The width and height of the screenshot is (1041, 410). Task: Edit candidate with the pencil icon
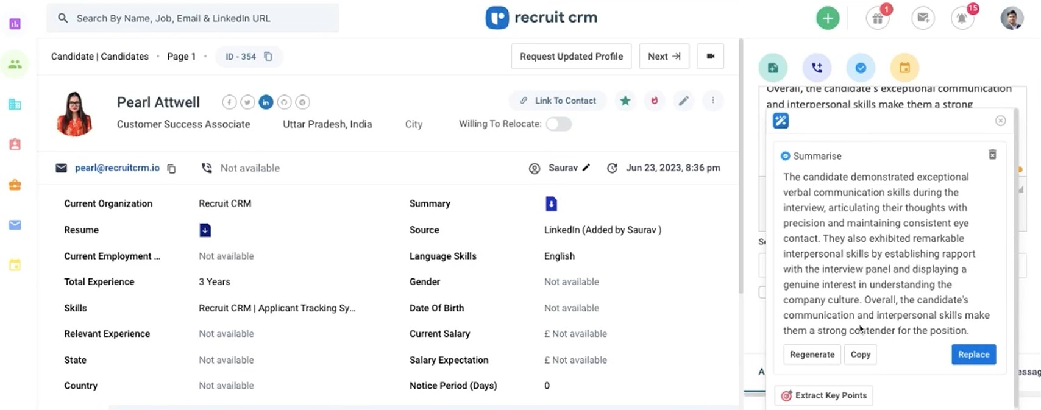(684, 101)
